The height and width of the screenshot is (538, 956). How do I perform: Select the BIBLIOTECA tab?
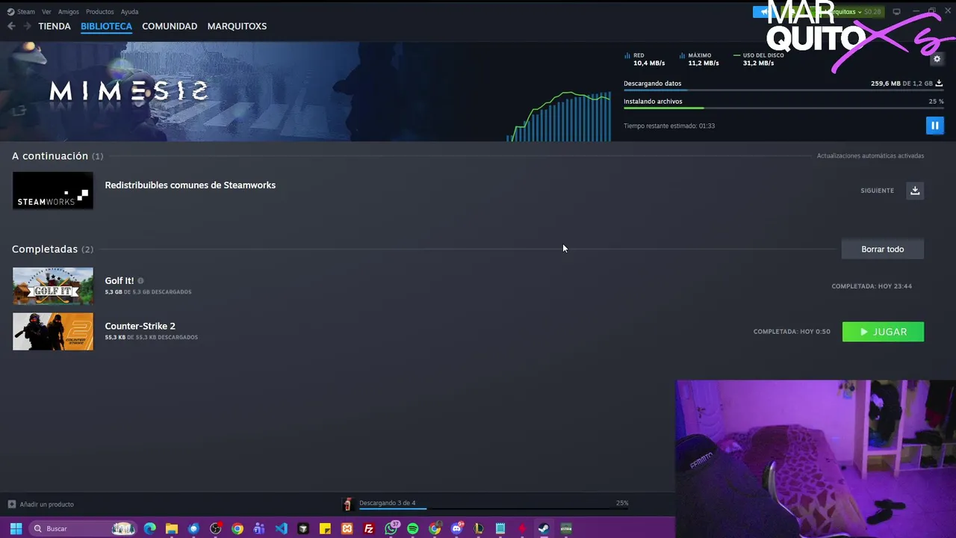[x=106, y=26]
